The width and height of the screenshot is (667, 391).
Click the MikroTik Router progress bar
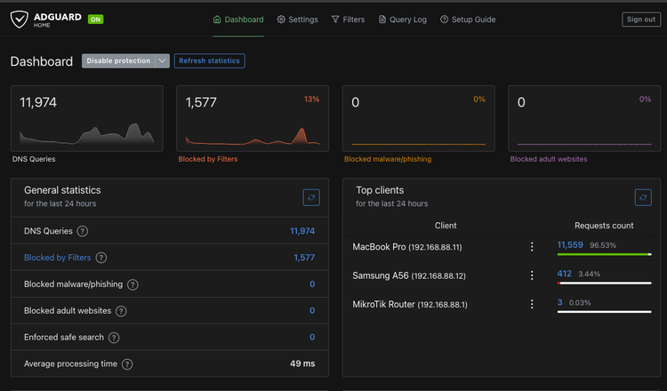(604, 312)
